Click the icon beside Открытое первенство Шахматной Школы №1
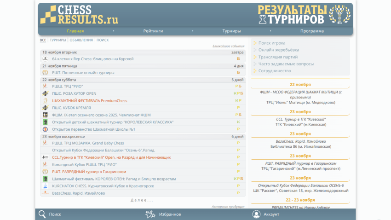 click(45, 129)
